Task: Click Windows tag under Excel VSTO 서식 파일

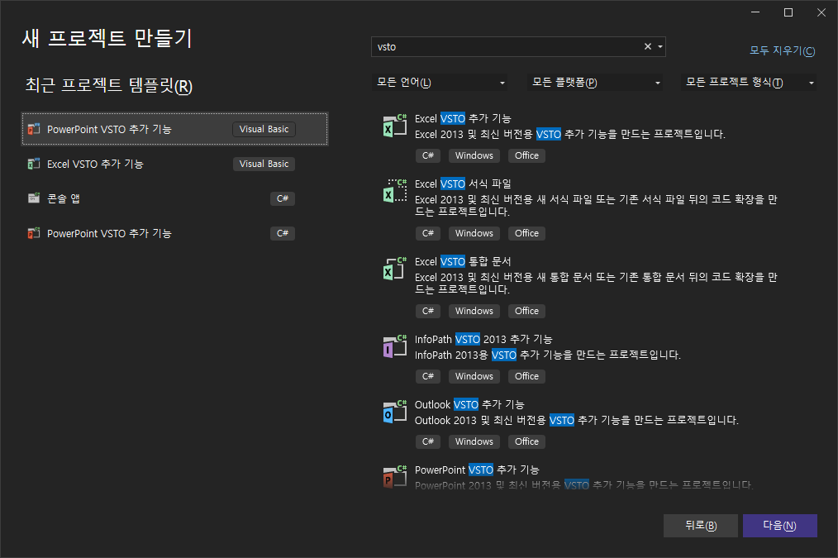Action: [x=474, y=233]
